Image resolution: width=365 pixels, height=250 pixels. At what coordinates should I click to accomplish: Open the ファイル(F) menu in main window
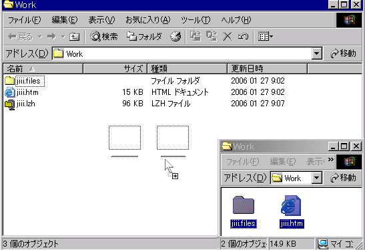pos(25,20)
